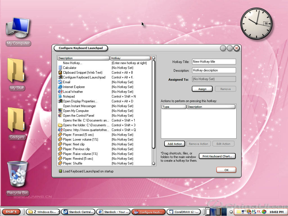Click the Player: Lower volume (1%) row icon
The image size is (288, 216).
(60, 139)
